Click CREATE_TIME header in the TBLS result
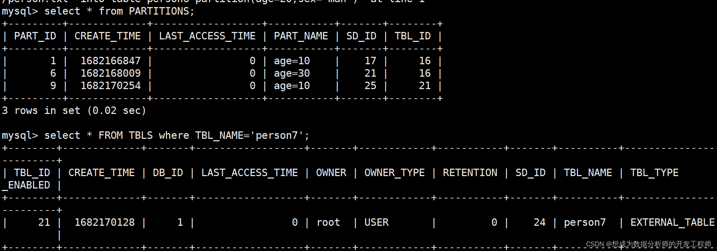This screenshot has width=717, height=251. point(102,173)
